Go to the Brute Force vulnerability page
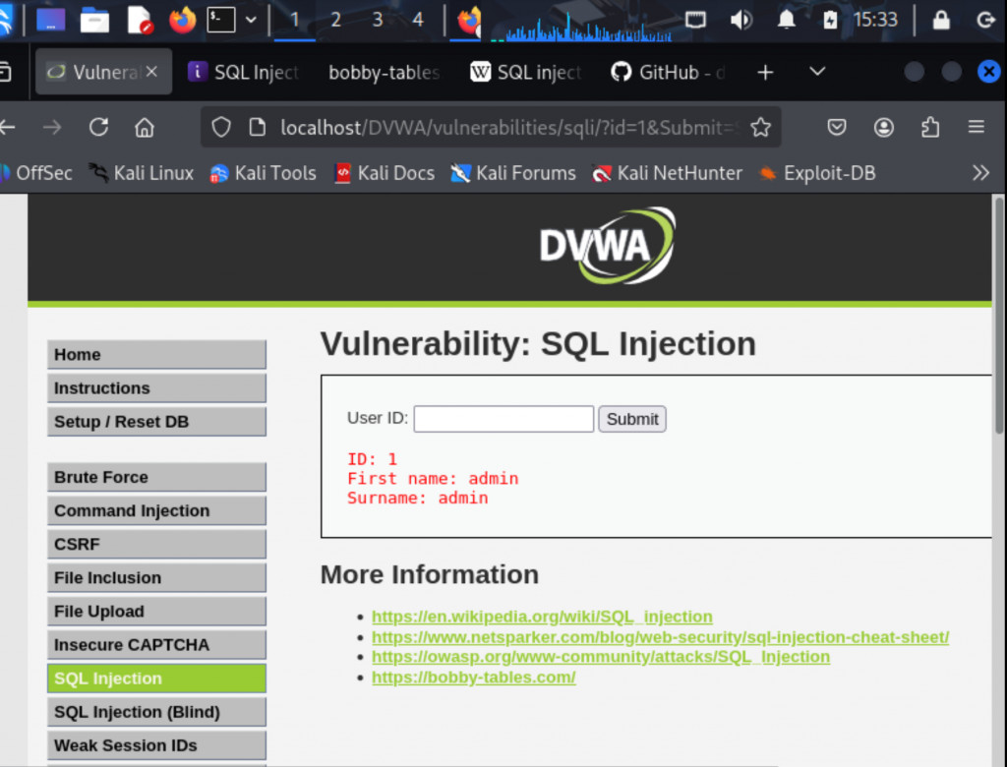The image size is (1007, 767). click(156, 477)
